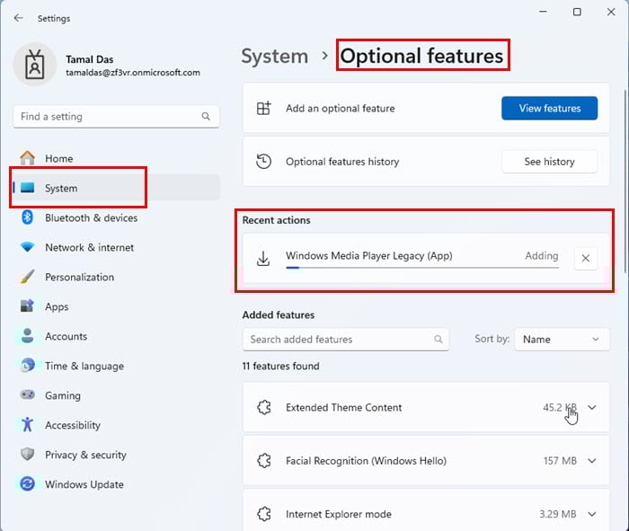Screen dimensions: 629x531
Task: Open Privacy & security in the sidebar
Action: tap(85, 455)
